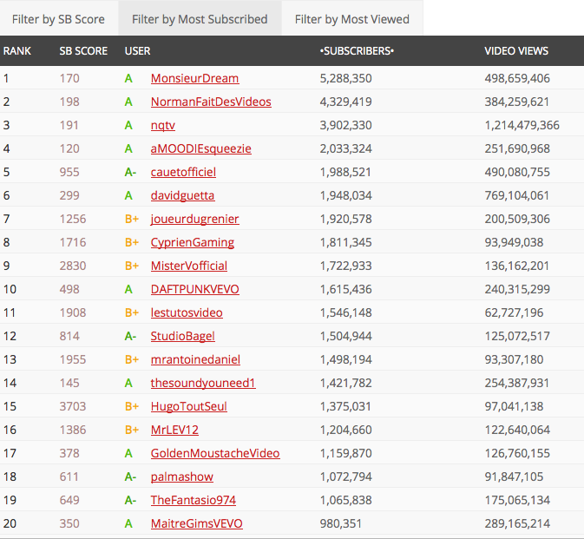The height and width of the screenshot is (539, 584).
Task: Click the A- grade beside palmashow
Action: [x=130, y=477]
